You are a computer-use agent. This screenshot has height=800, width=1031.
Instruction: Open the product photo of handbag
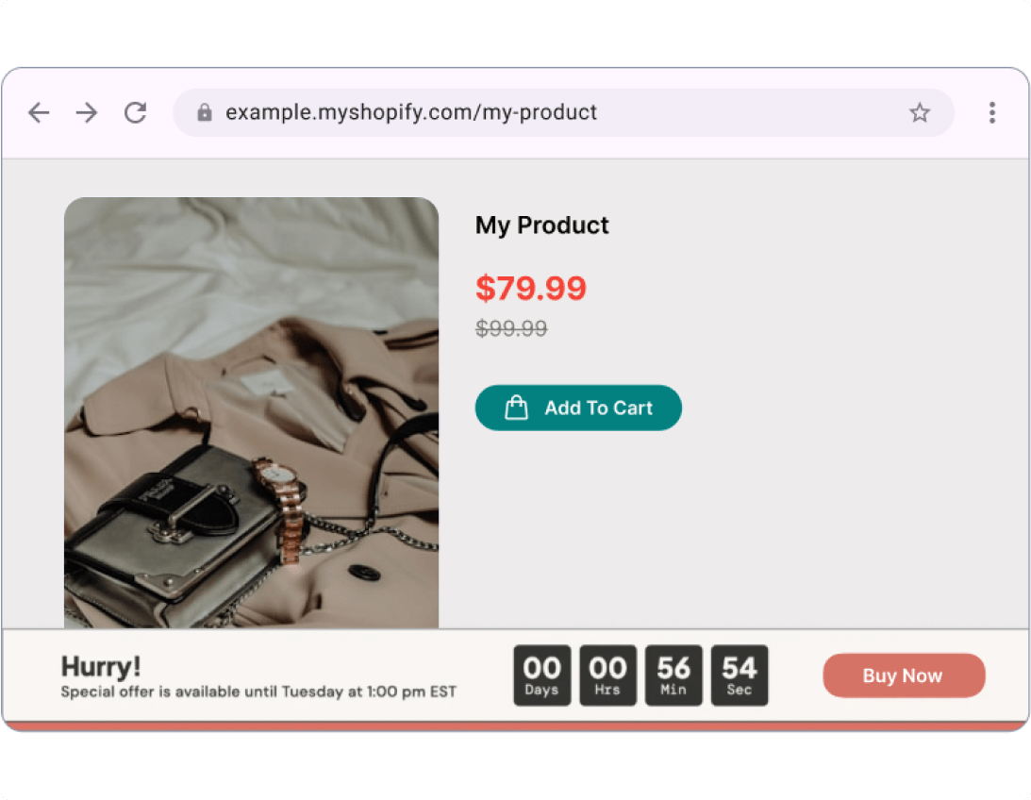251,412
